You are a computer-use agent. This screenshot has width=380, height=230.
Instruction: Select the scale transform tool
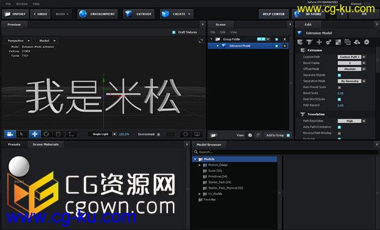pos(58,134)
